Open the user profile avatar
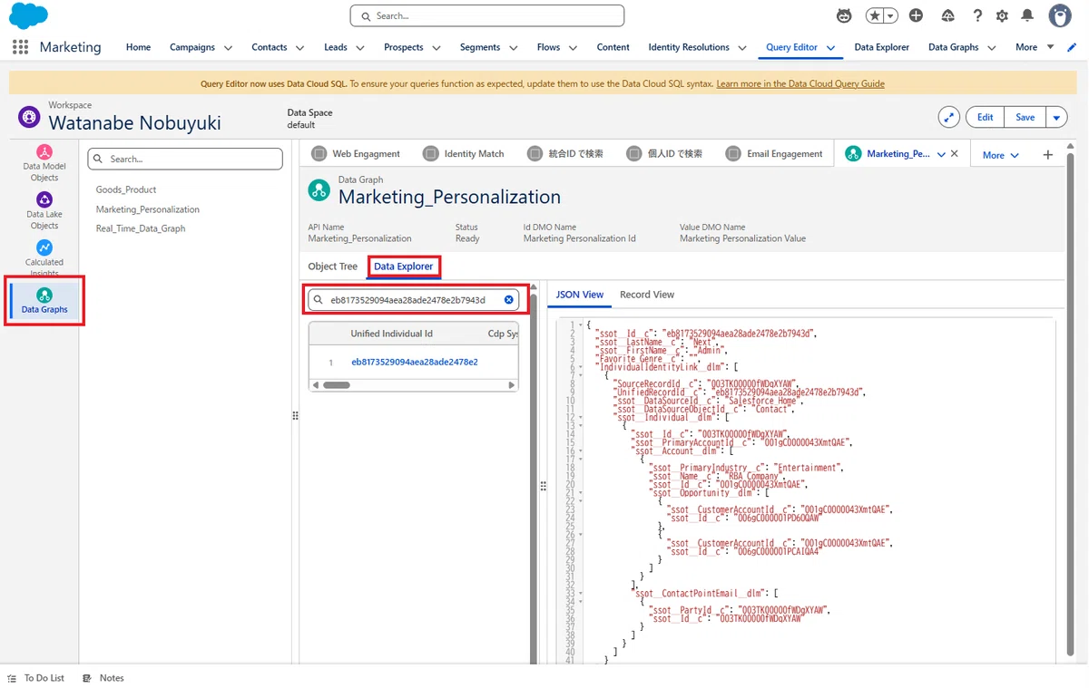This screenshot has height=688, width=1089. pos(1060,15)
